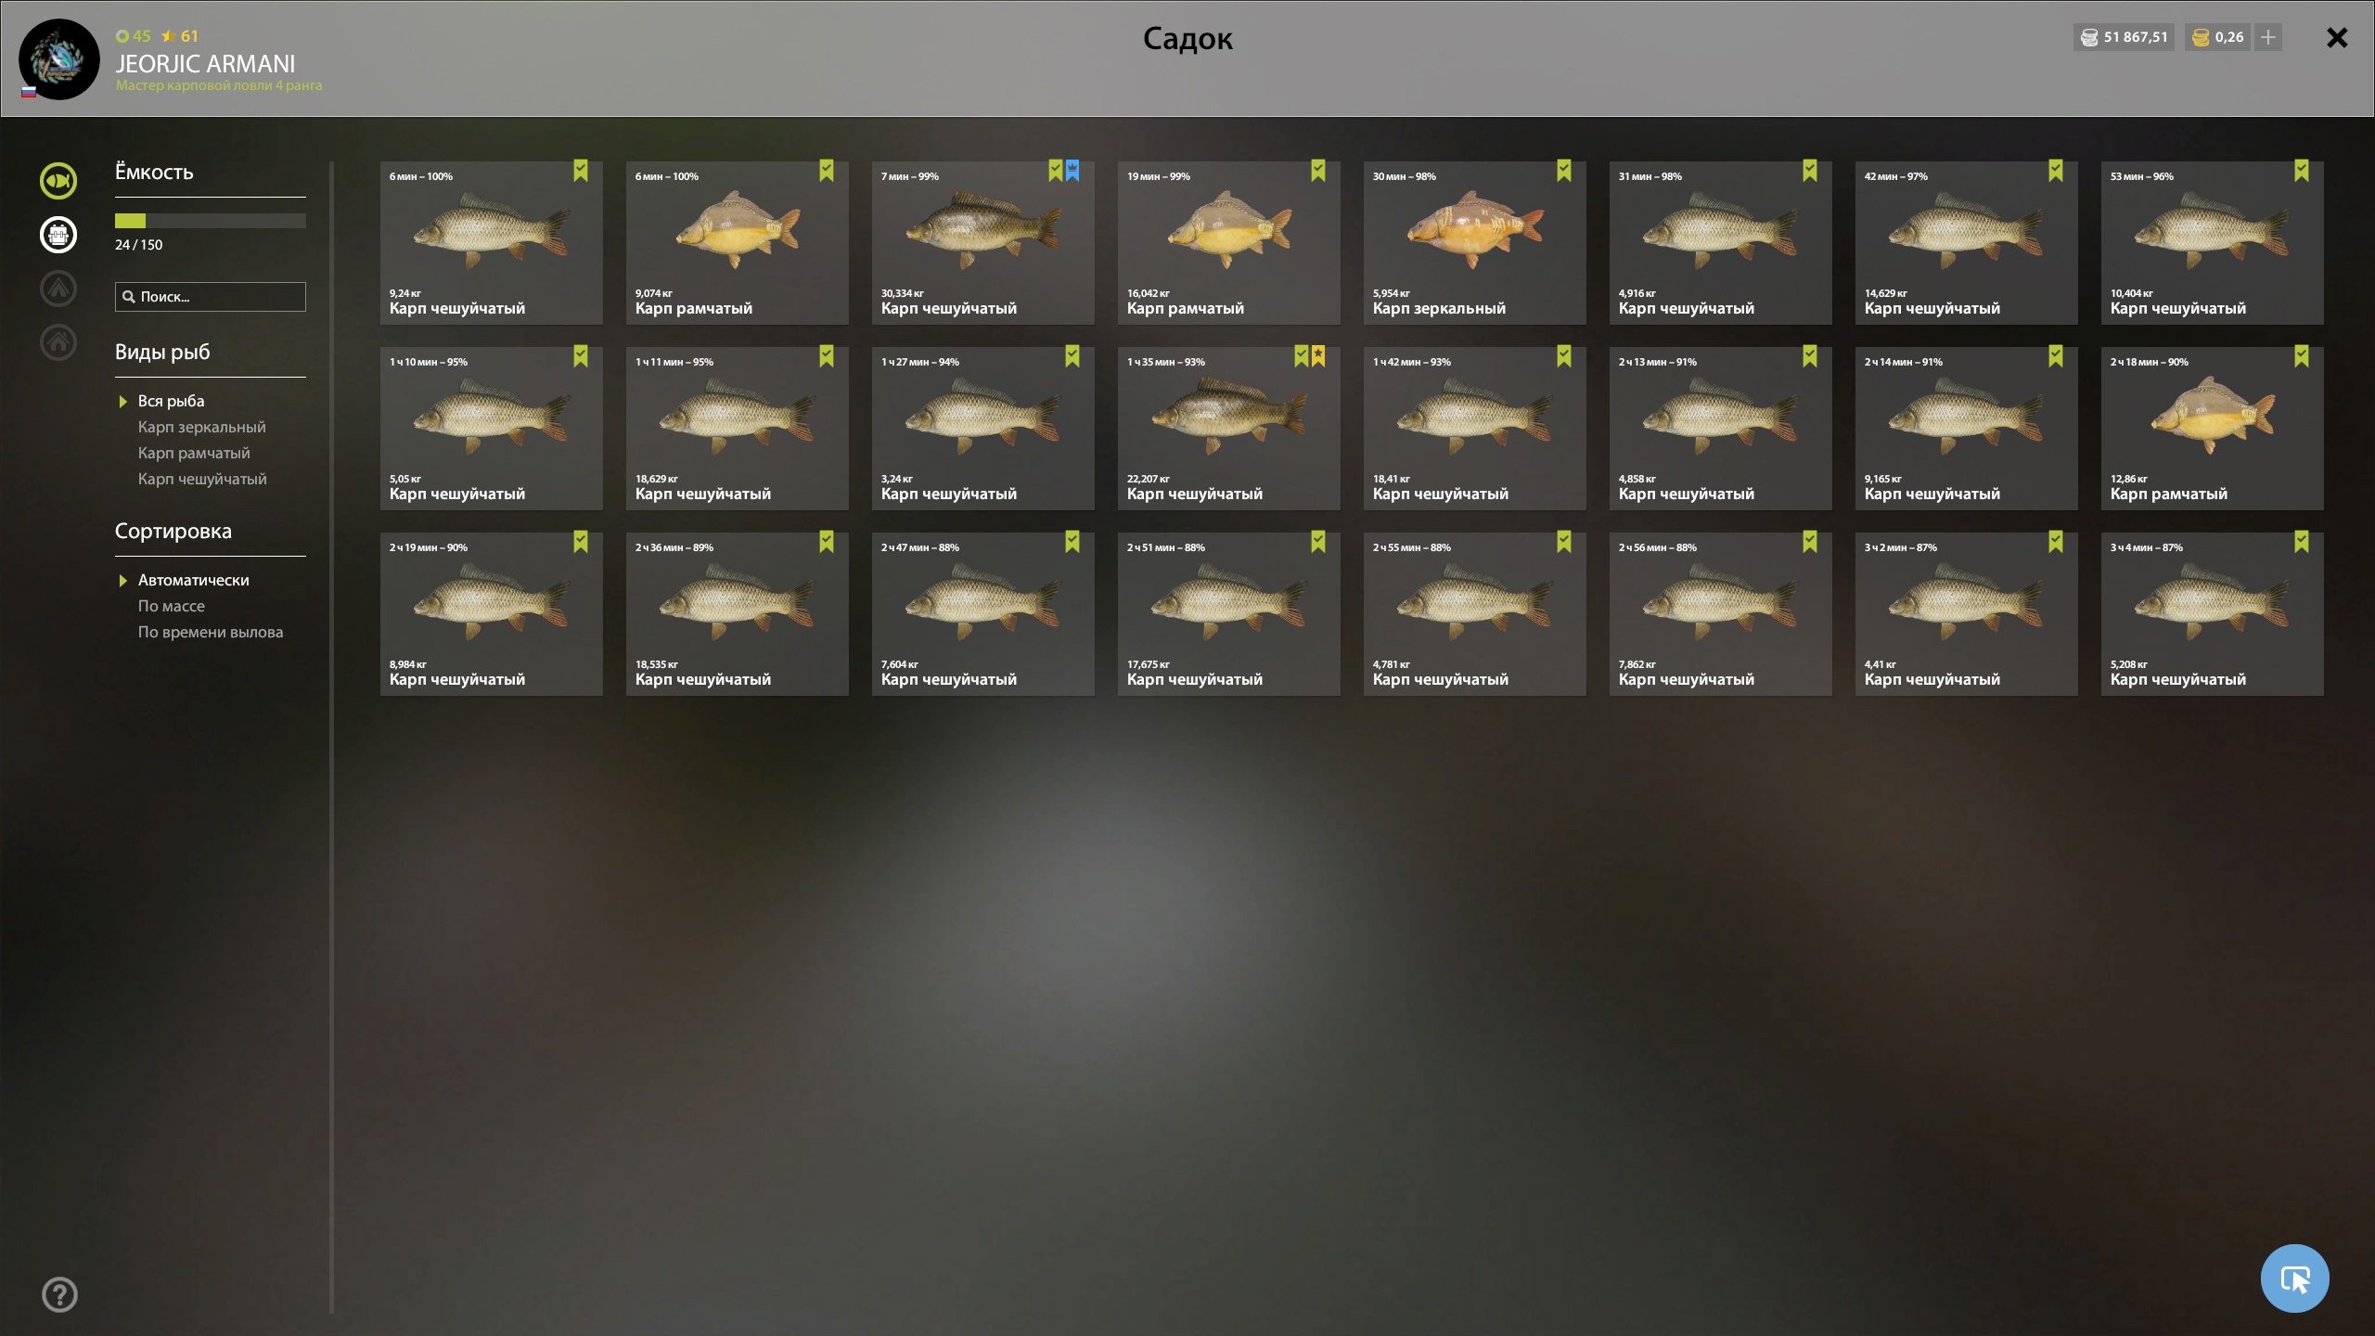Sort by 'По времени вылова'
This screenshot has height=1336, width=2375.
pyautogui.click(x=211, y=632)
